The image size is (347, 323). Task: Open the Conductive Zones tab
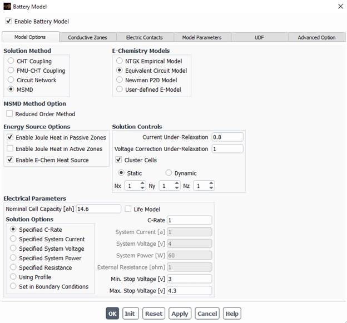tap(88, 37)
